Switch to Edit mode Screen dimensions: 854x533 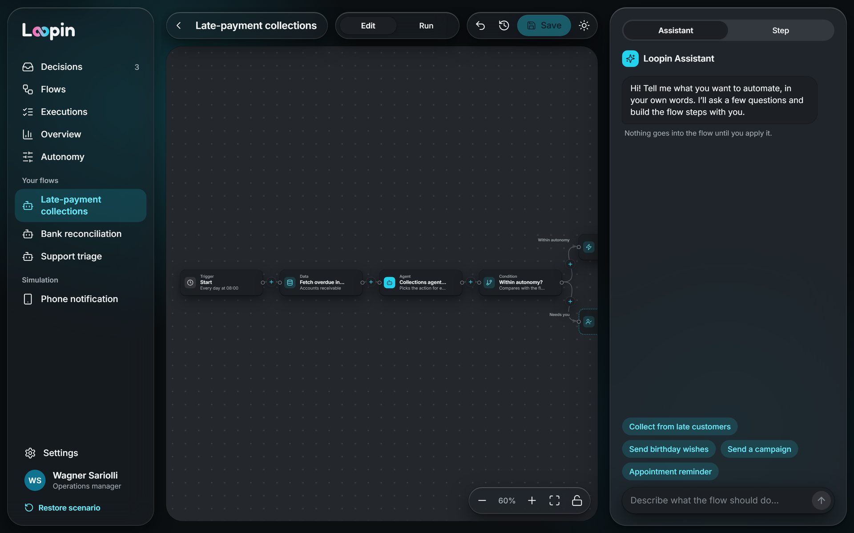pyautogui.click(x=368, y=26)
